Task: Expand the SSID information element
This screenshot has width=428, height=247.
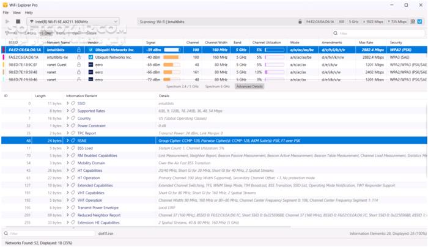Action: [x=67, y=103]
